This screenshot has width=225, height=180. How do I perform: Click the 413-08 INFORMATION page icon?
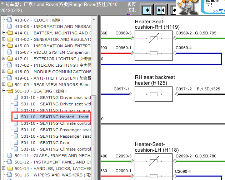(10, 26)
